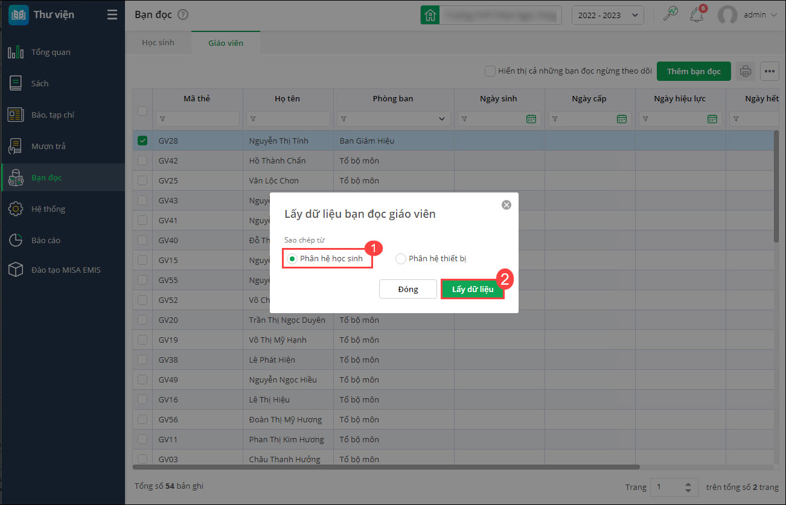This screenshot has height=505, width=786.
Task: Open the magnifier analytics icon in header
Action: tap(671, 14)
